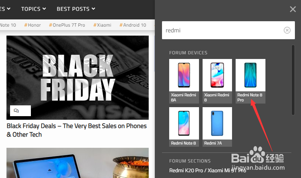Open Black Friday Deals article title
This screenshot has height=178, width=301.
click(x=77, y=130)
